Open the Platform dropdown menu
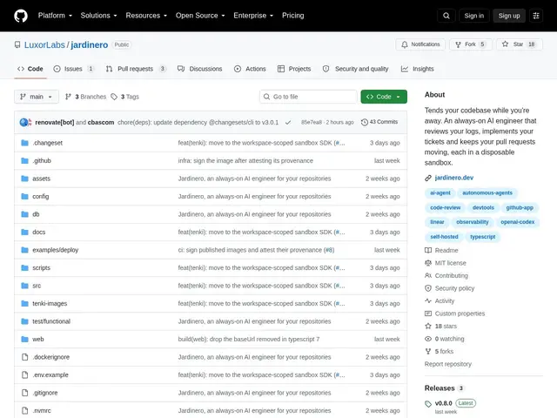This screenshot has width=557, height=418. pos(55,16)
